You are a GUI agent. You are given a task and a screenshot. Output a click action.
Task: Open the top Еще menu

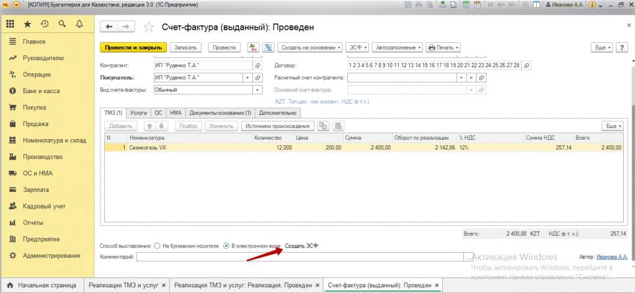[x=602, y=47]
